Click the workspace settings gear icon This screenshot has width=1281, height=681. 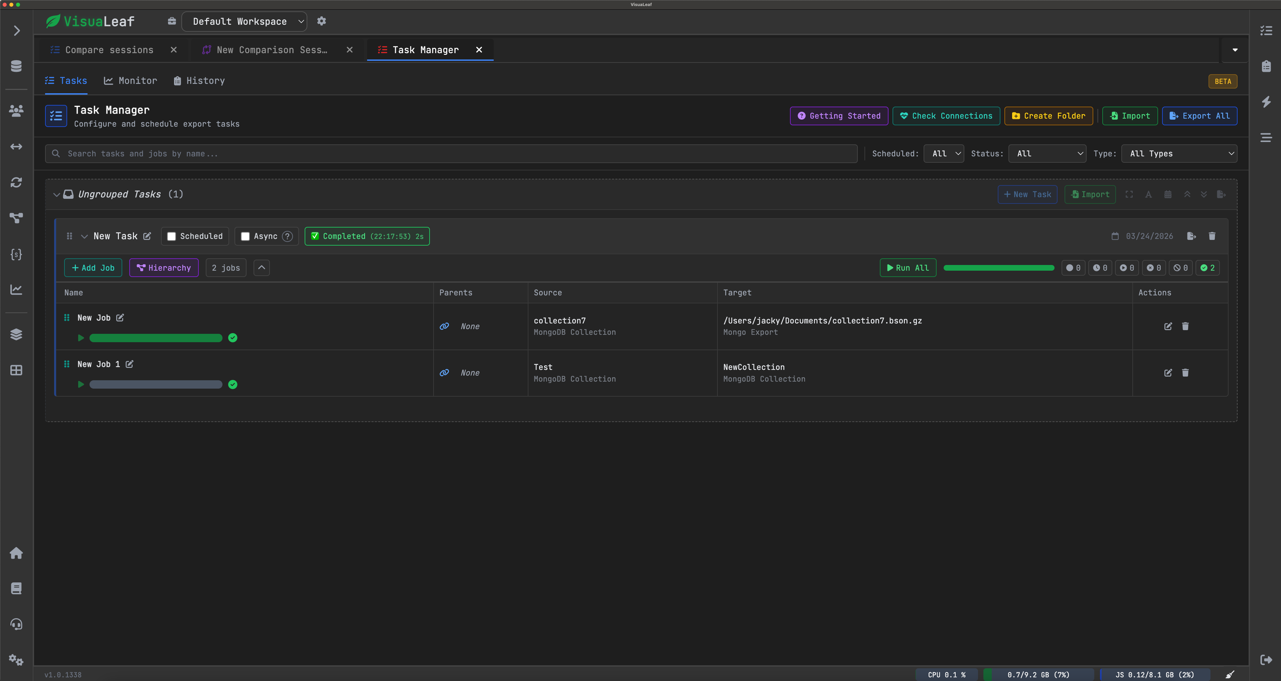[x=321, y=21]
